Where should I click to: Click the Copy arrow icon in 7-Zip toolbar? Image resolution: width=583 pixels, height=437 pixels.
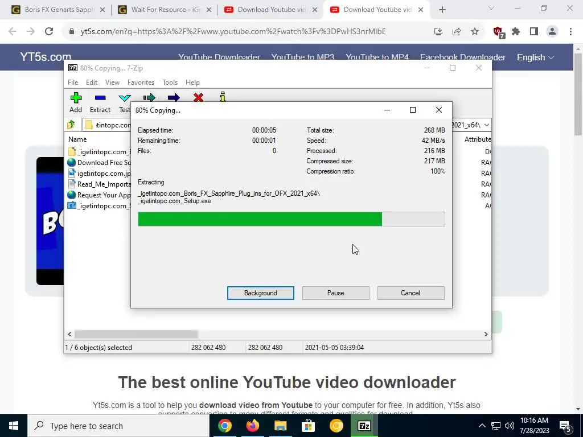pos(149,97)
